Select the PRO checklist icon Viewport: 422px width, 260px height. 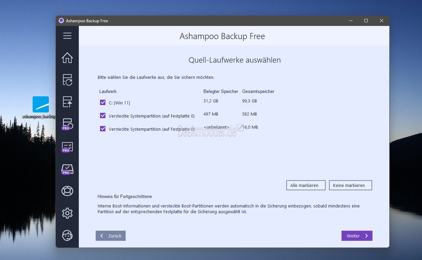click(67, 147)
